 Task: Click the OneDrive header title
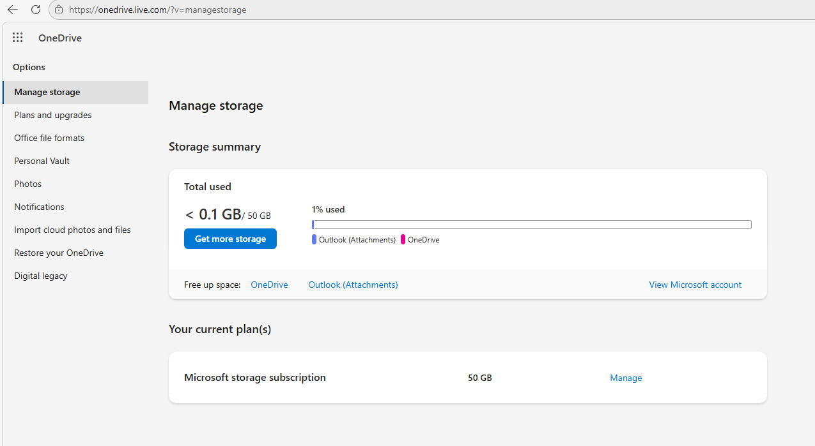coord(60,38)
